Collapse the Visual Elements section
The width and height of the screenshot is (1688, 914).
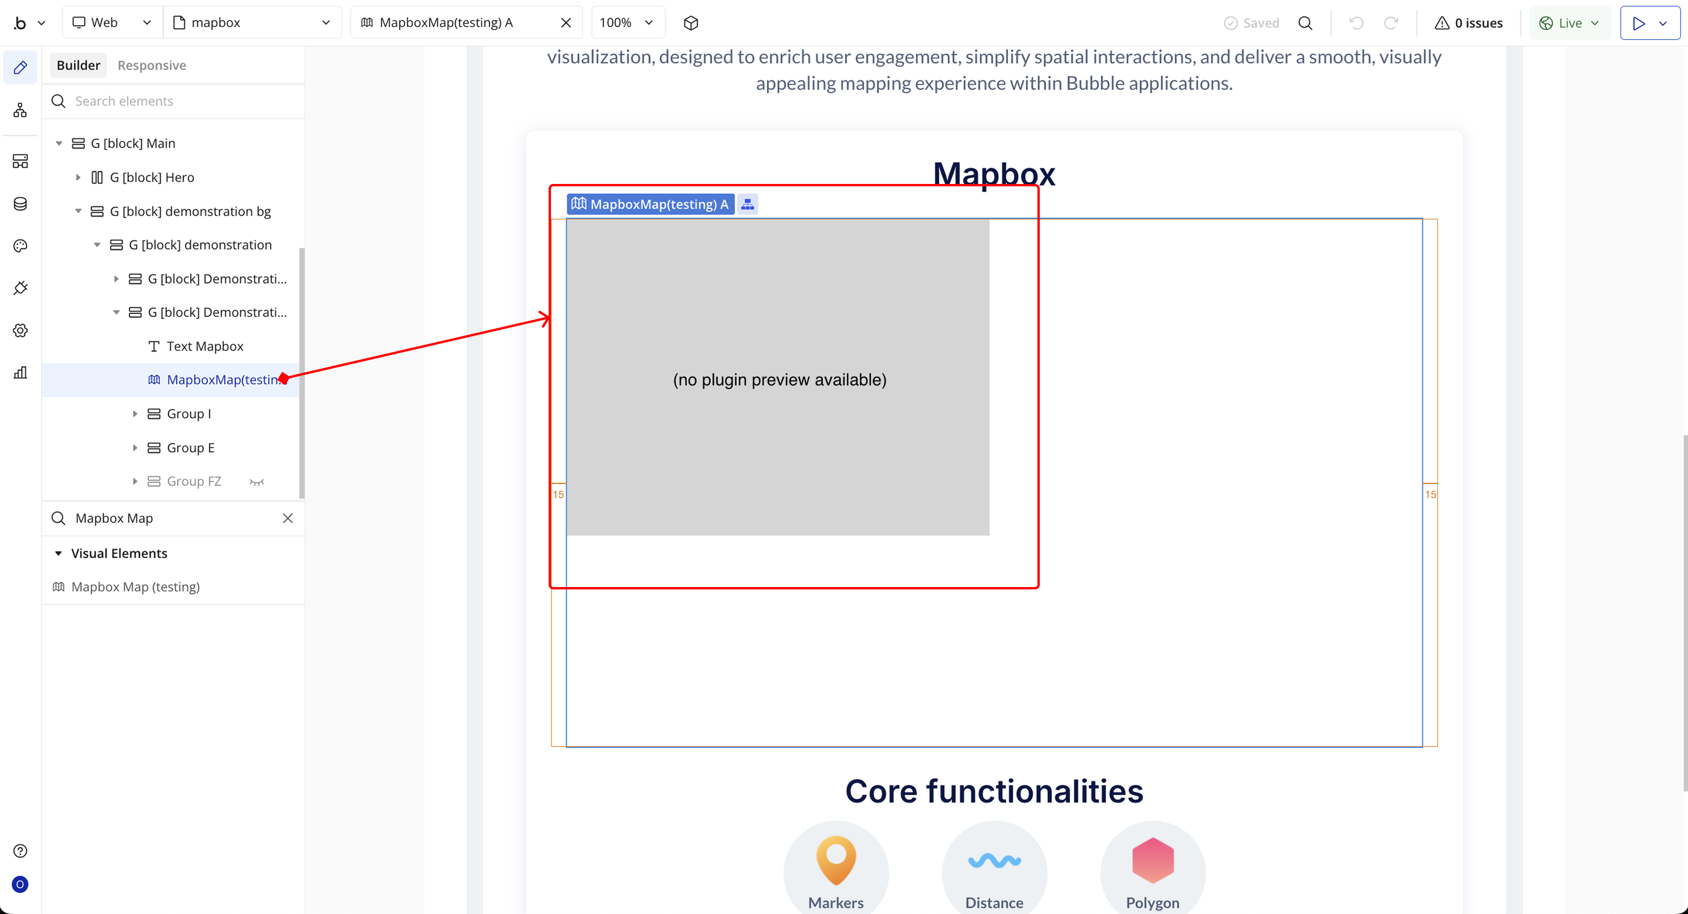point(59,554)
